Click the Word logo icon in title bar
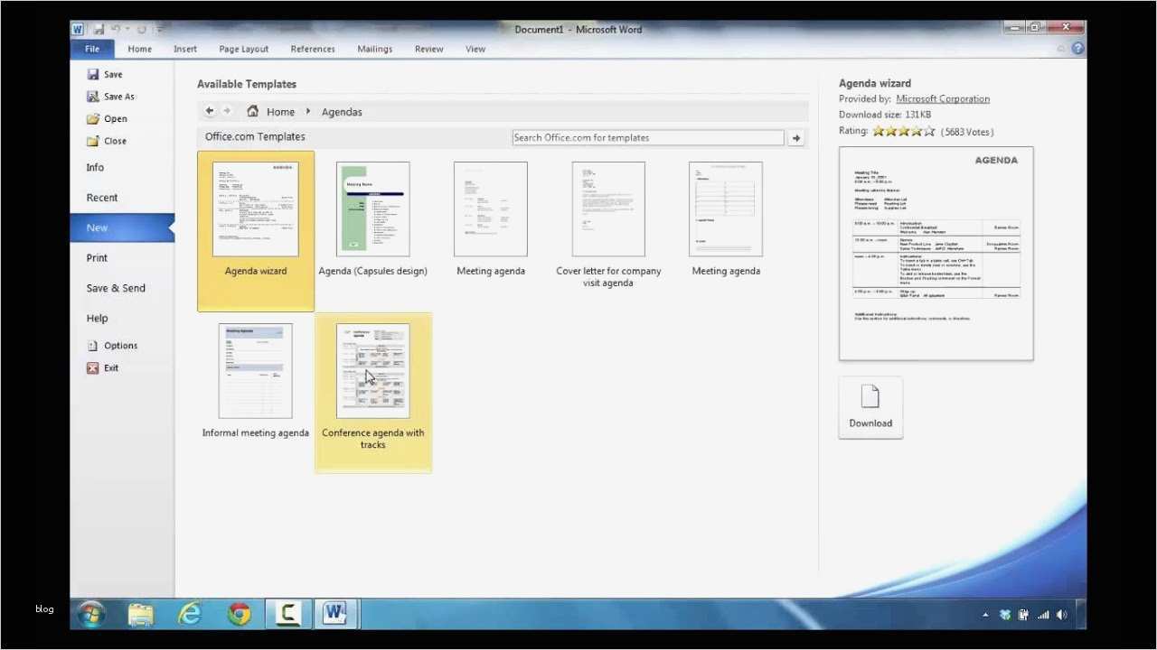Image resolution: width=1157 pixels, height=650 pixels. (78, 29)
